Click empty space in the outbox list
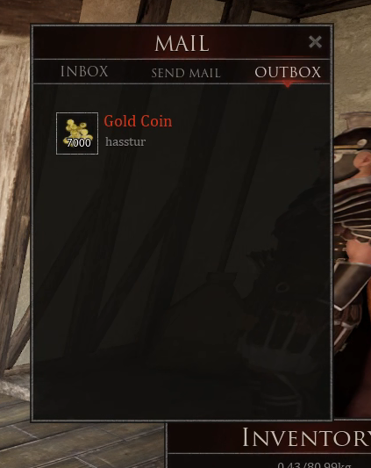 [x=182, y=269]
